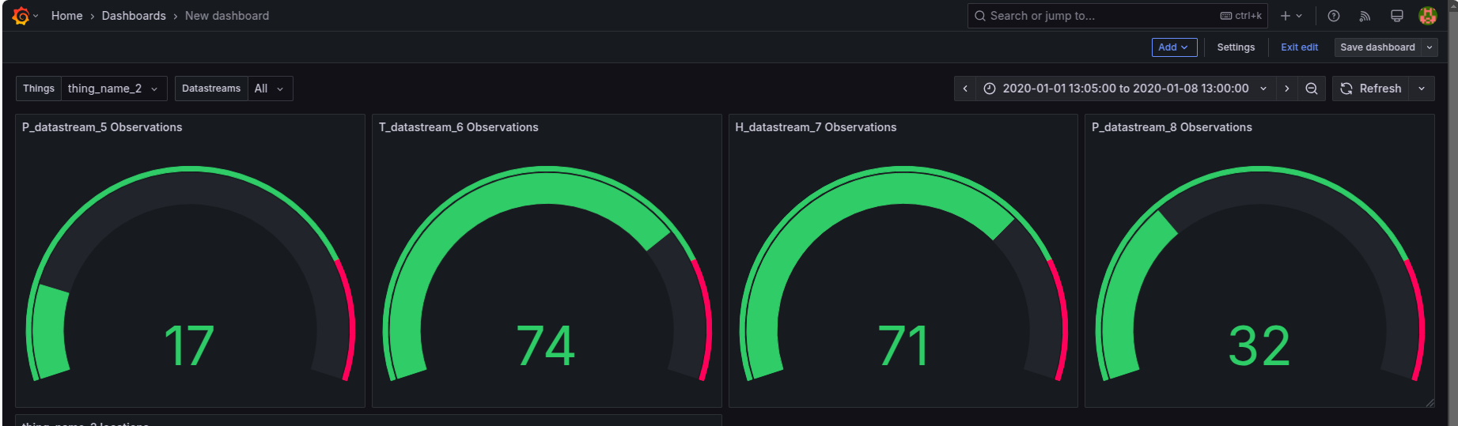Click Home in the breadcrumb
The image size is (1458, 426).
click(66, 16)
